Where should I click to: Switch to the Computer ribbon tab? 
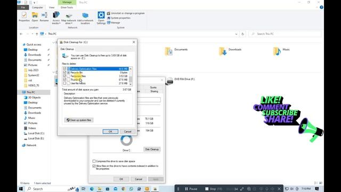point(37,7)
